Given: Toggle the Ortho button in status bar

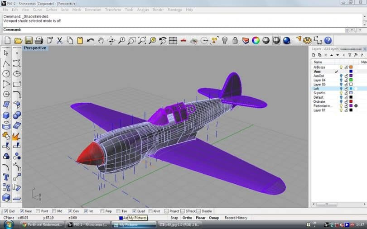Looking at the screenshot, I should click(187, 218).
